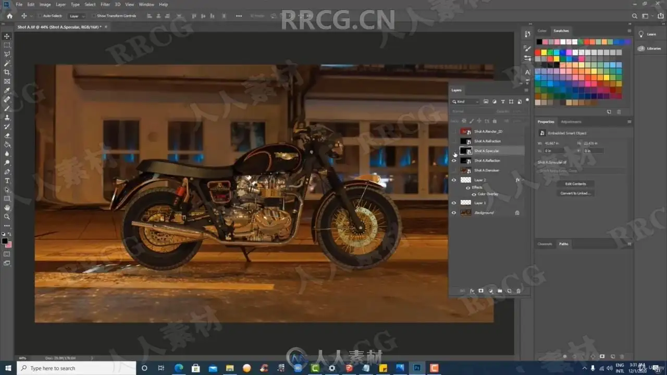The height and width of the screenshot is (375, 667).
Task: Open the Filter menu
Action: pos(105,5)
